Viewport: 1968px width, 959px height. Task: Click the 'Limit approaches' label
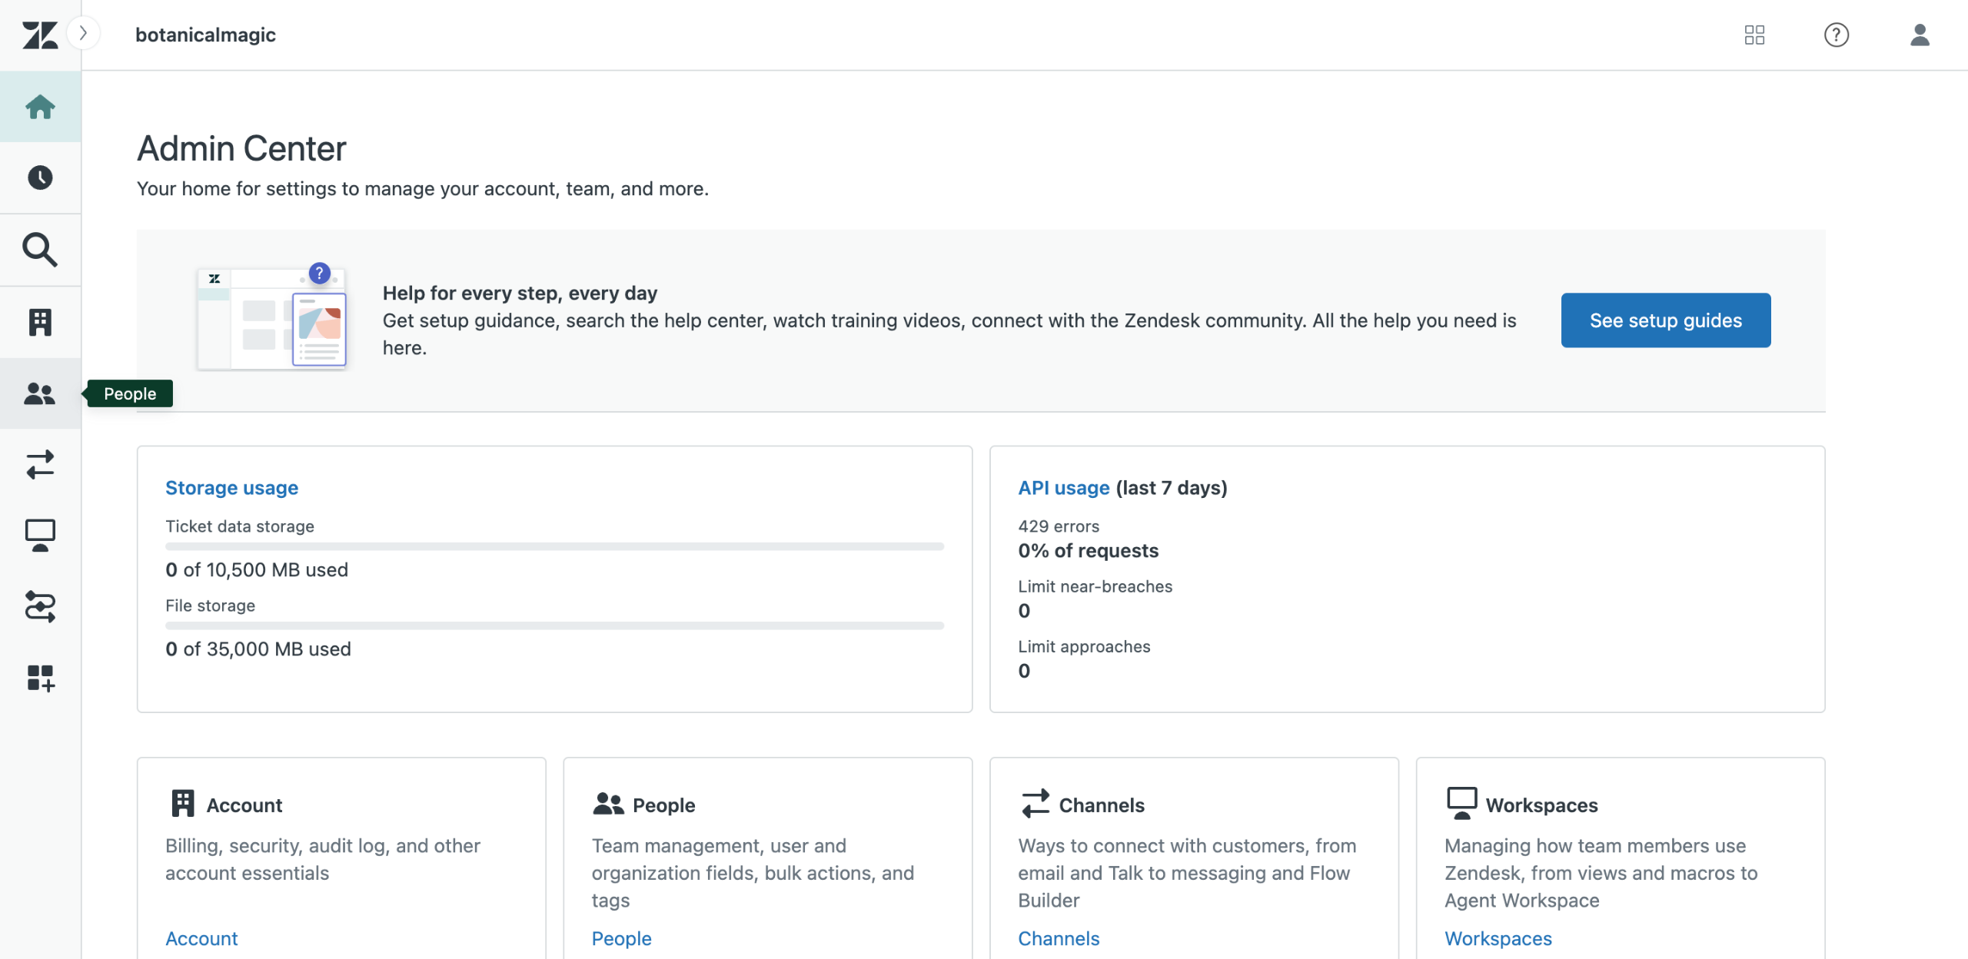pyautogui.click(x=1084, y=646)
